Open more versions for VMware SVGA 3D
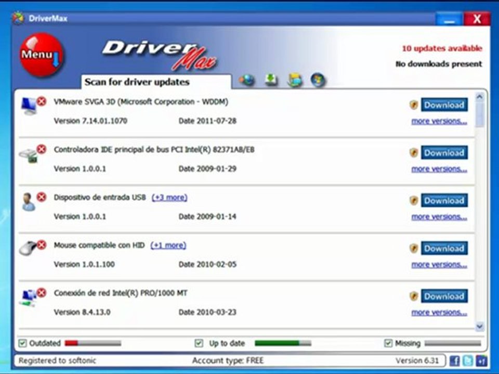The height and width of the screenshot is (374, 499). click(439, 121)
